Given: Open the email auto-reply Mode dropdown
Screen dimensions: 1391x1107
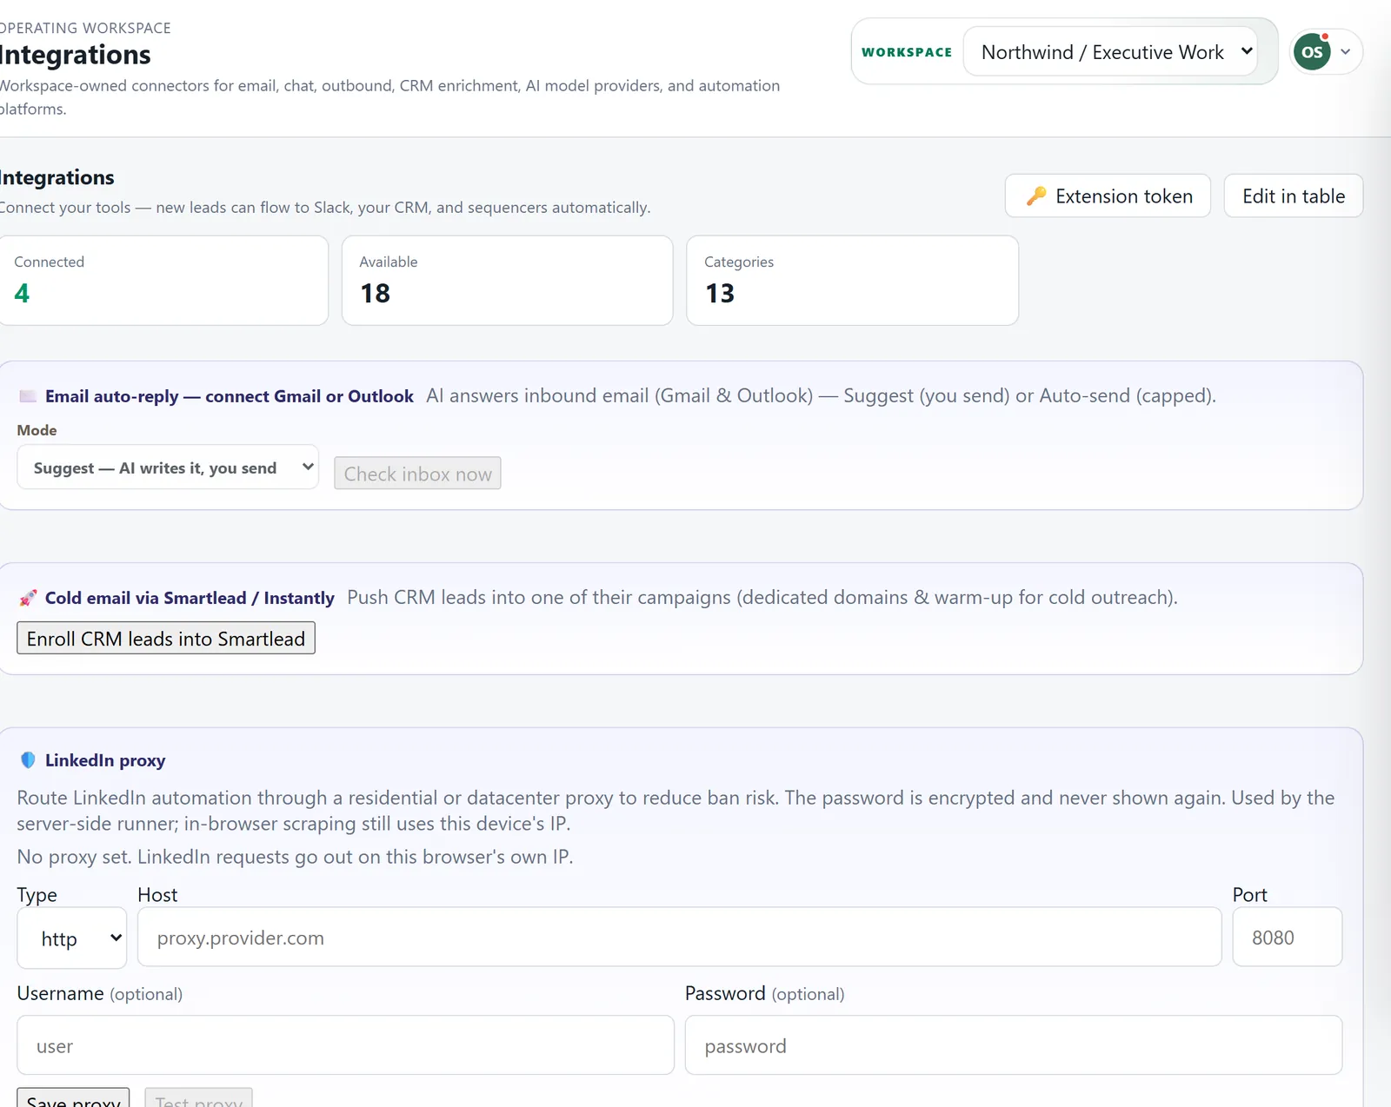Looking at the screenshot, I should pyautogui.click(x=168, y=467).
